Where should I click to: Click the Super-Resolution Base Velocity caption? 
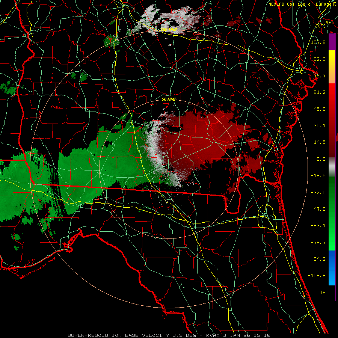169,335
